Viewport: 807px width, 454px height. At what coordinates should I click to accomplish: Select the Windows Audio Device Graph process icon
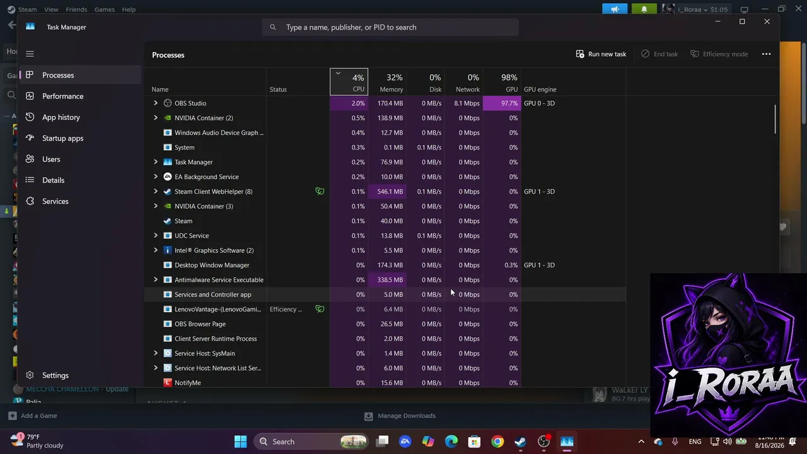coord(167,132)
